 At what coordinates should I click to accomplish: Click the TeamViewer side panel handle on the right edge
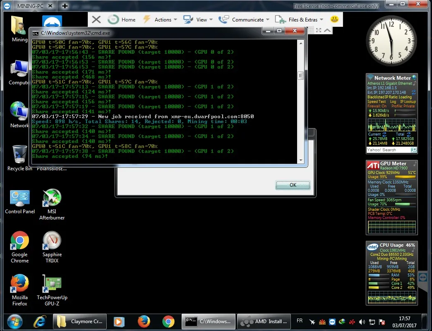point(422,277)
